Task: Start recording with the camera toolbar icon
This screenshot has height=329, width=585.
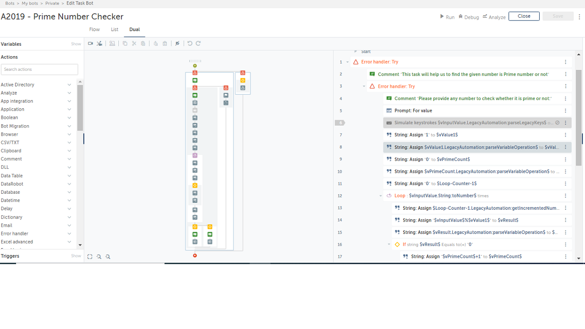Action: 90,43
